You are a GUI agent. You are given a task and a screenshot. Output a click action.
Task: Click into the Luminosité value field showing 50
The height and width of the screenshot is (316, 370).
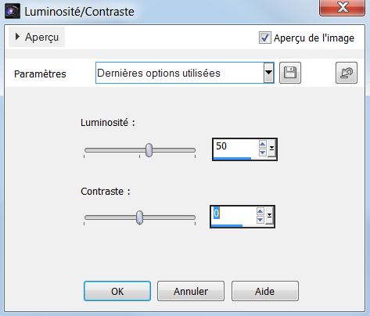(x=235, y=148)
